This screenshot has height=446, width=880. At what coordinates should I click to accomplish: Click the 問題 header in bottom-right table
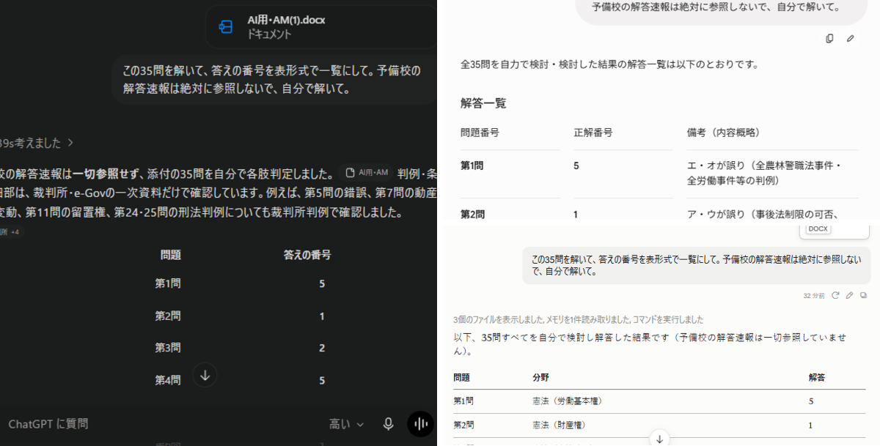pos(461,377)
